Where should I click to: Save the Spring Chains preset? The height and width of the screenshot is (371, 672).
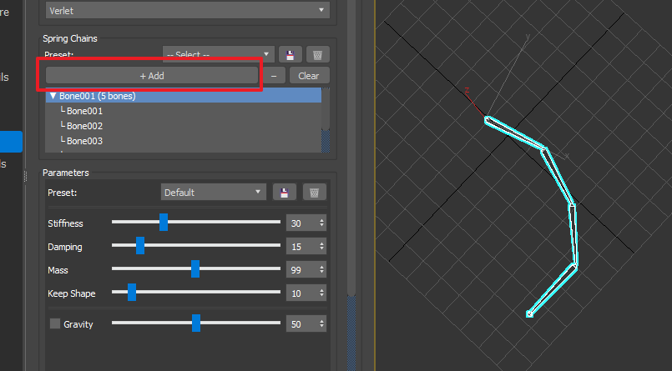[289, 55]
